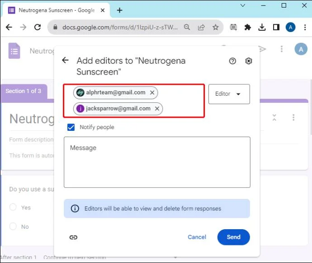
Task: Select the No radio option
Action: click(x=13, y=226)
